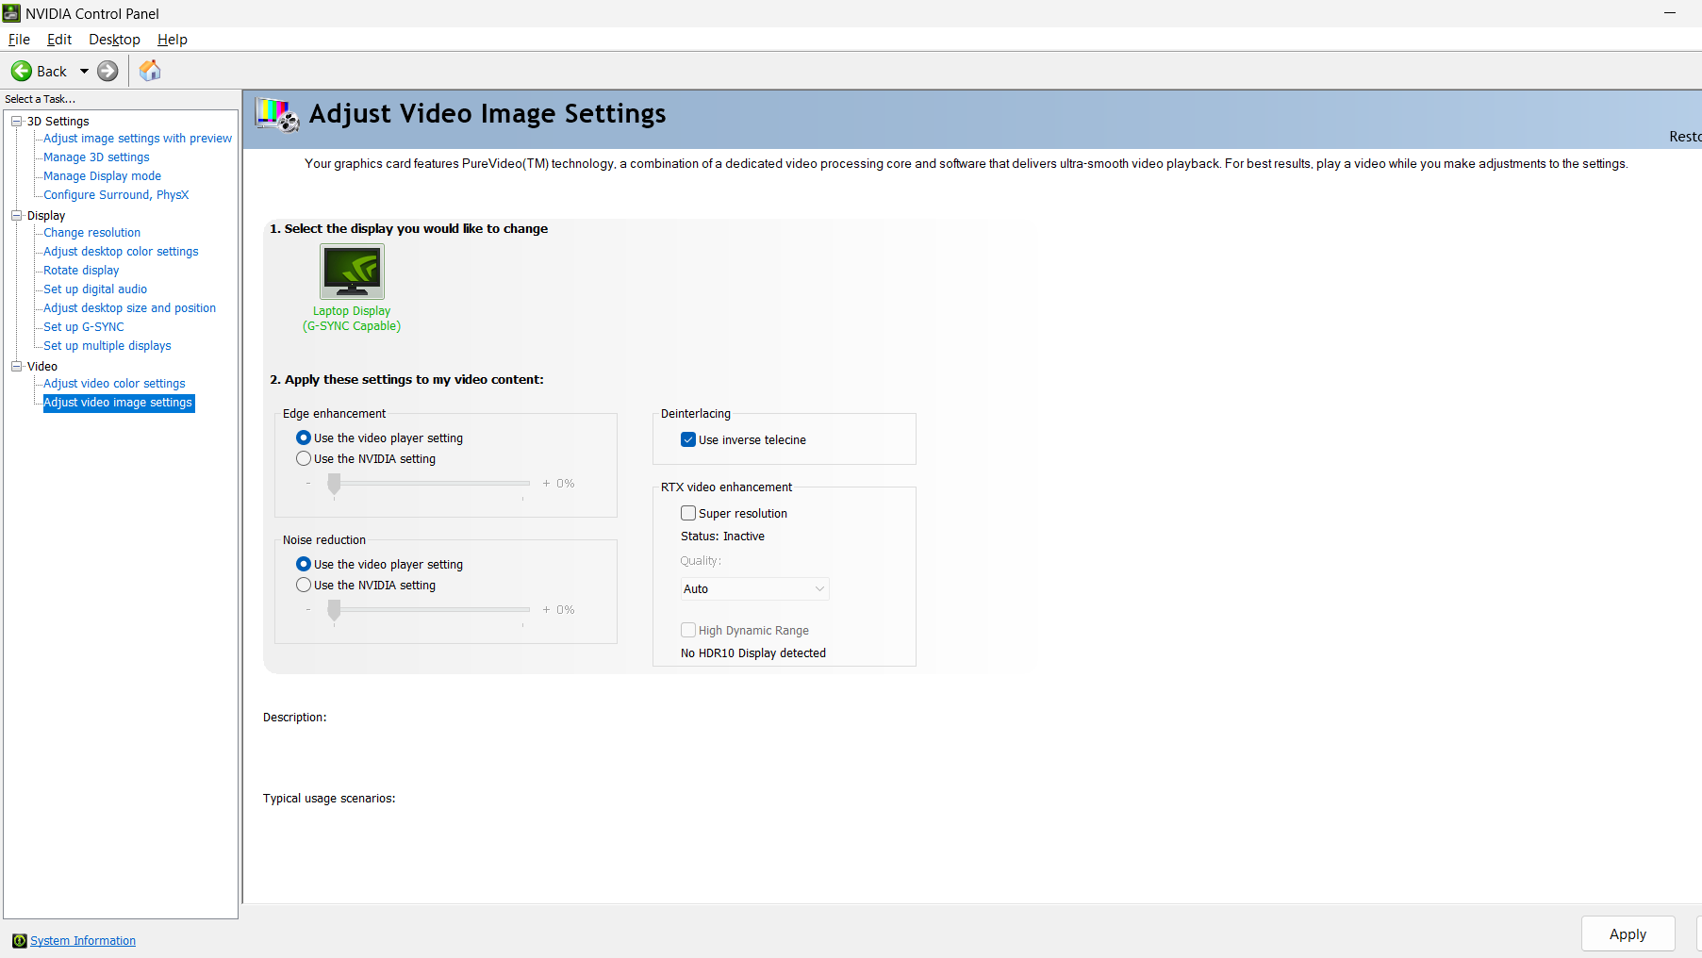Viewport: 1702px width, 958px height.
Task: Open Manage 3D settings page
Action: coord(96,157)
